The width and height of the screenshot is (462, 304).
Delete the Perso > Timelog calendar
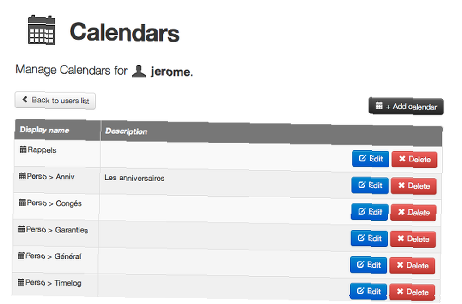coord(412,292)
